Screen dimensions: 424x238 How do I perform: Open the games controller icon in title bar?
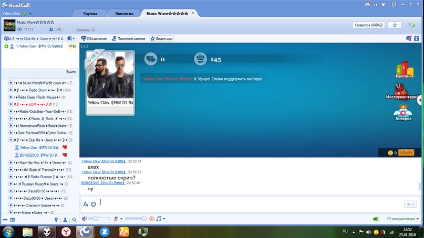pos(367,5)
